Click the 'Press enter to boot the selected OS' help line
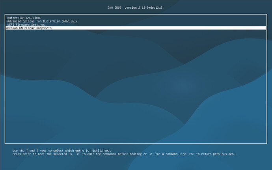Viewport: 272px width, 170px height. (125, 154)
